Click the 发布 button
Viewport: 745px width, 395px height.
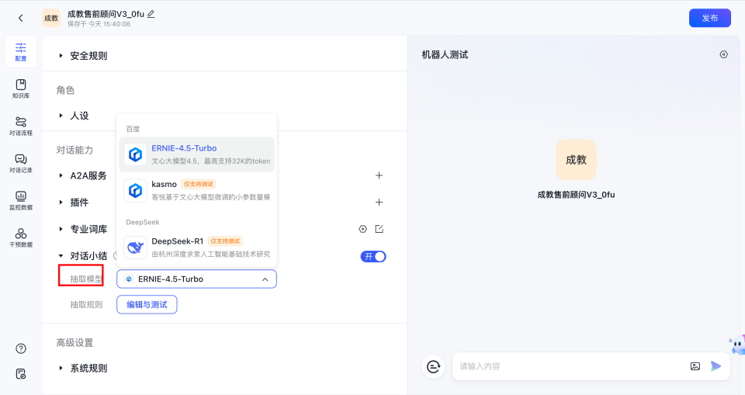pyautogui.click(x=710, y=18)
